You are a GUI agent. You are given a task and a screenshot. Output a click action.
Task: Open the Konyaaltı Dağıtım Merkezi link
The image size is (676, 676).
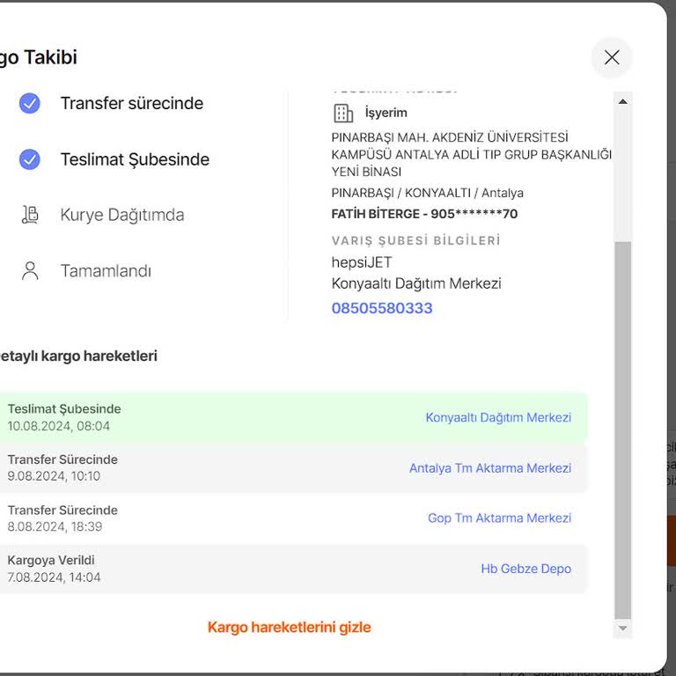coord(498,417)
